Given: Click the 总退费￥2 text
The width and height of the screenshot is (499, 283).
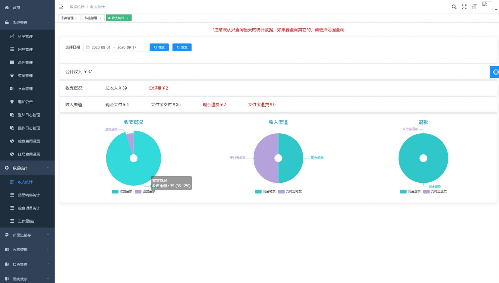Looking at the screenshot, I should [x=159, y=88].
